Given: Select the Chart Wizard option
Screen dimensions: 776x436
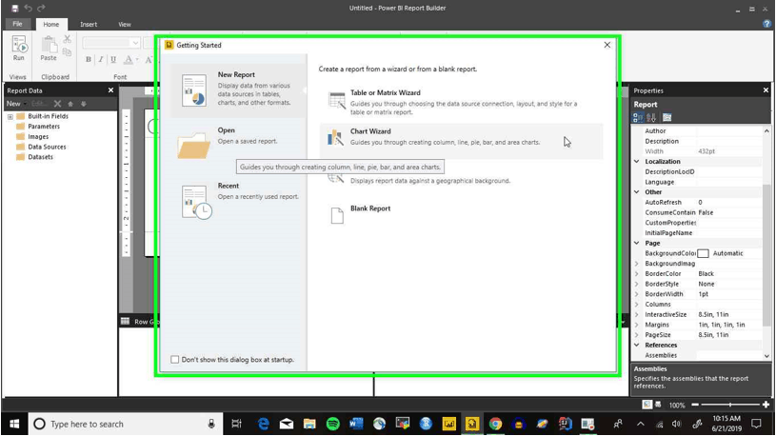Looking at the screenshot, I should point(461,141).
